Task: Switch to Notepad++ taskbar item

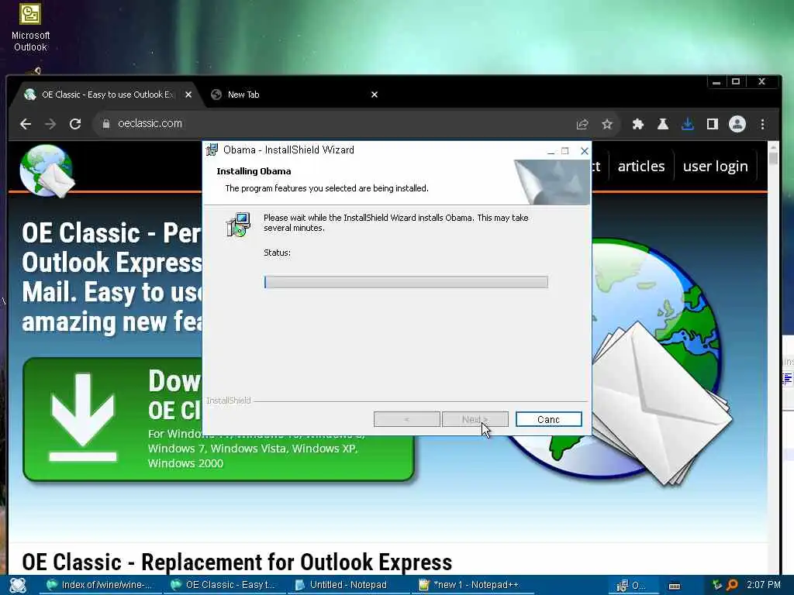Action: (x=471, y=585)
